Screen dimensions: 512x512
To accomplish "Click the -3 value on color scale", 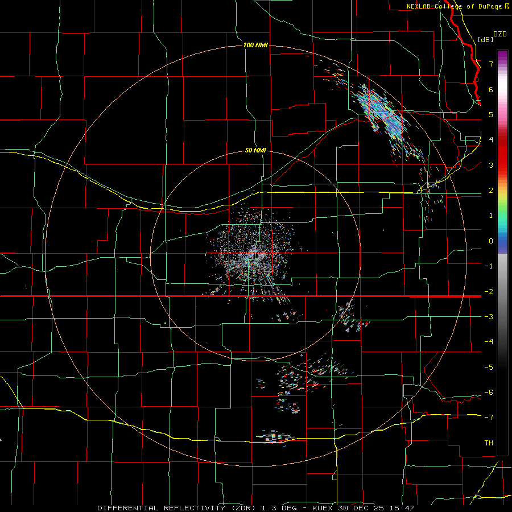I will pyautogui.click(x=489, y=316).
